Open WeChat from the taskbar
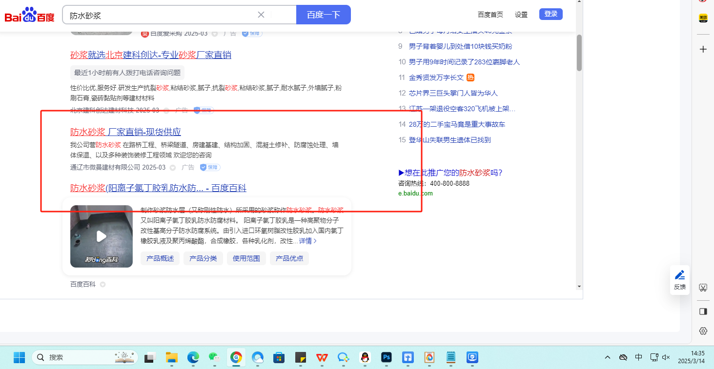 (x=215, y=357)
